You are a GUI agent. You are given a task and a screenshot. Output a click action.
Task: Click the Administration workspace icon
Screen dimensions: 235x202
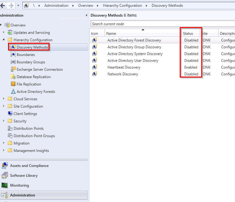5,195
